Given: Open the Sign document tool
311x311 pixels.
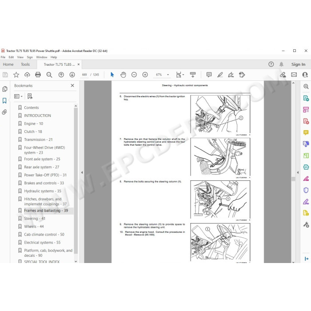Looking at the screenshot, I should 231,75.
